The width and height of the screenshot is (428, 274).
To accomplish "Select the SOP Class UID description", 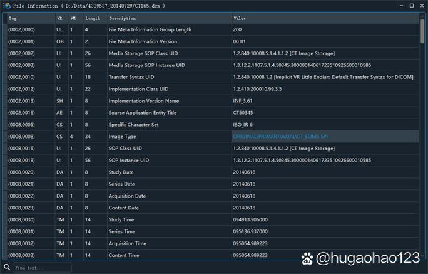I will pyautogui.click(x=125, y=149).
